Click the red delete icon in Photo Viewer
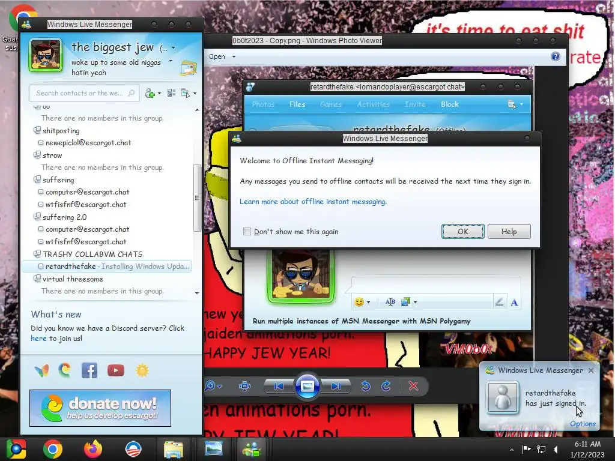The image size is (615, 461). click(x=413, y=387)
